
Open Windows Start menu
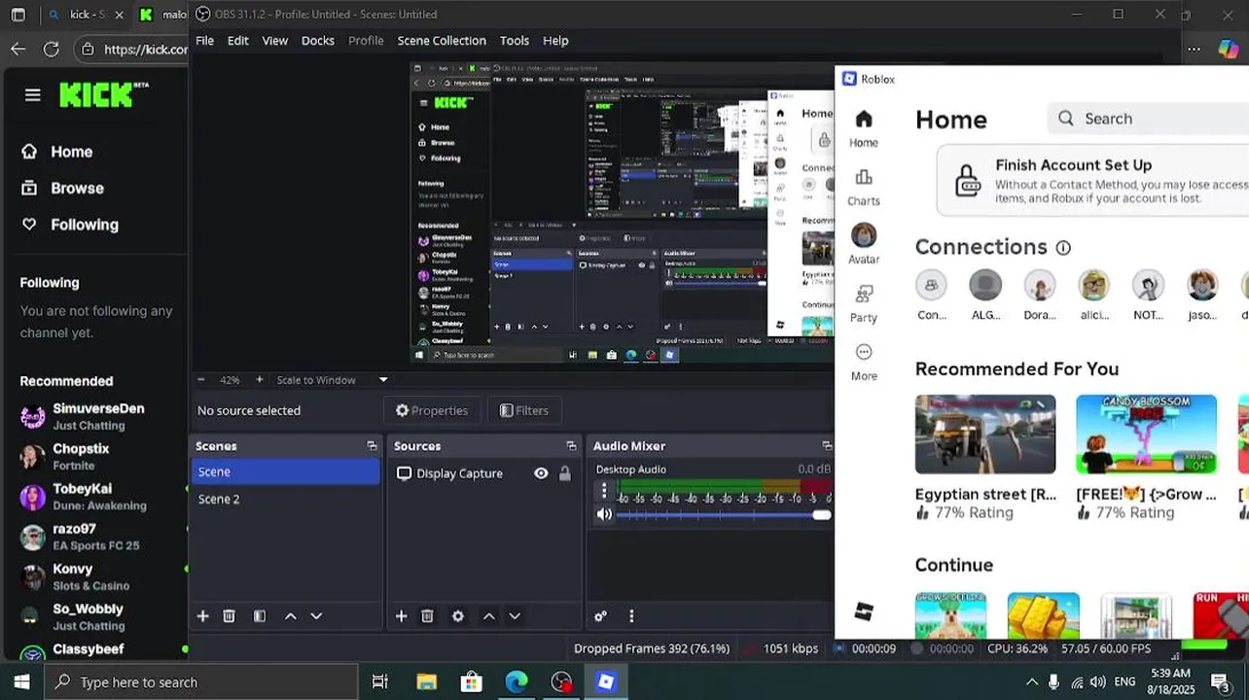21,682
